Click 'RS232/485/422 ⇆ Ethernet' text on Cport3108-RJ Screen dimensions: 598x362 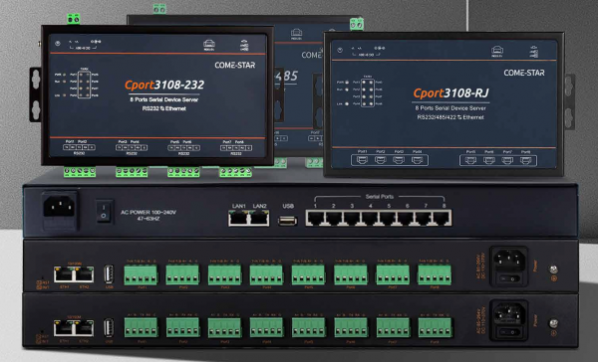click(x=450, y=117)
